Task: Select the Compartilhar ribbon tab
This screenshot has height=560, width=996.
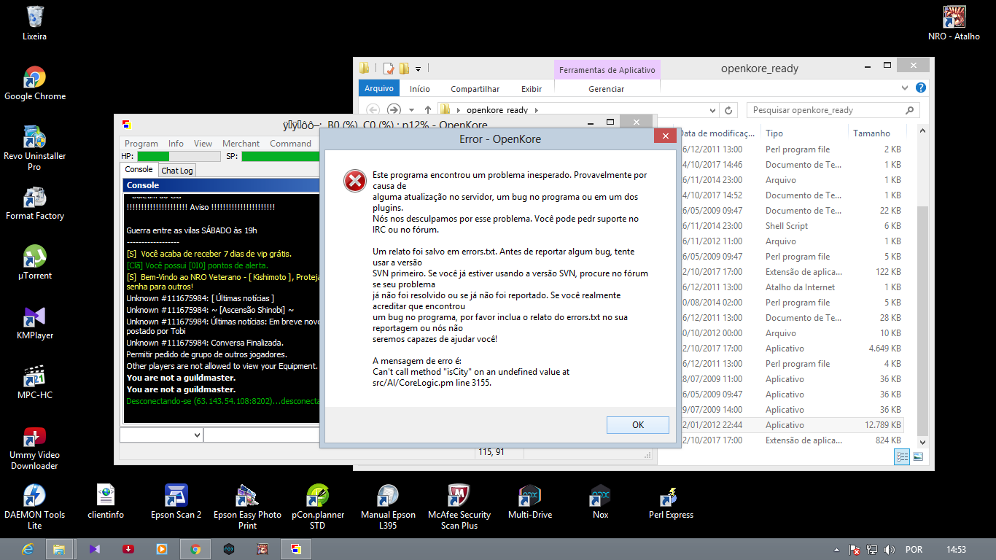Action: pos(475,89)
